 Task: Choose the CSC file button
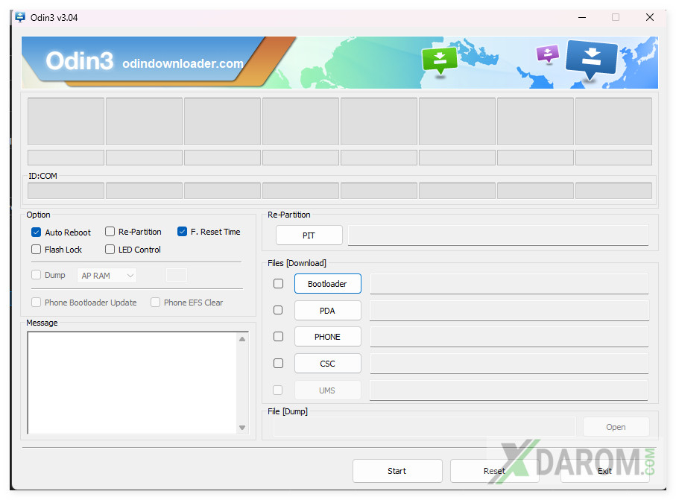click(327, 364)
